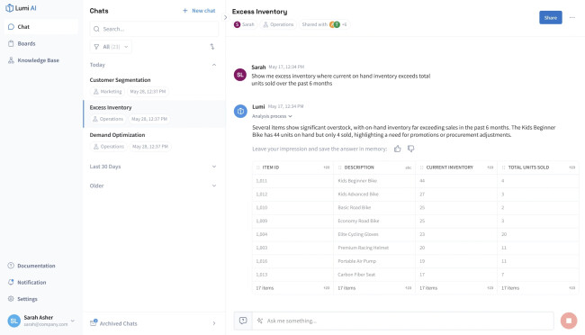This screenshot has width=585, height=335.
Task: Start a New chat
Action: click(x=199, y=11)
